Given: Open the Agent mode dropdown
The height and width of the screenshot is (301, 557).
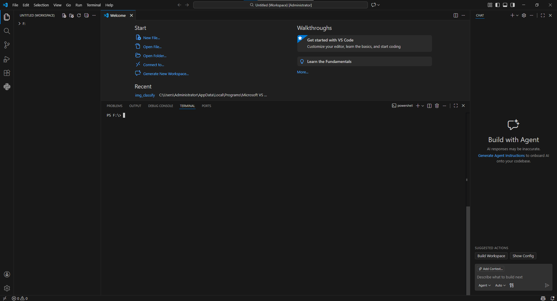Looking at the screenshot, I should [484, 285].
